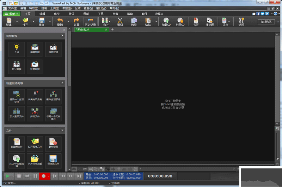Click the 剪切 (Cut) scissors icon
This screenshot has height=187, width=282.
pos(120,22)
